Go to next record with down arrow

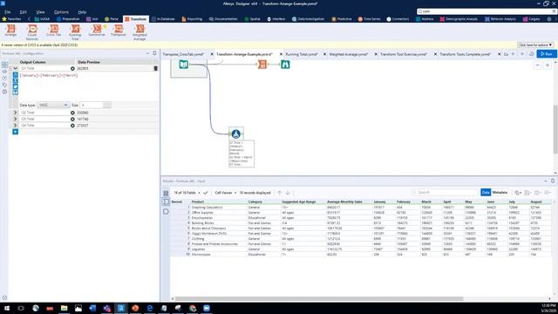(x=288, y=193)
